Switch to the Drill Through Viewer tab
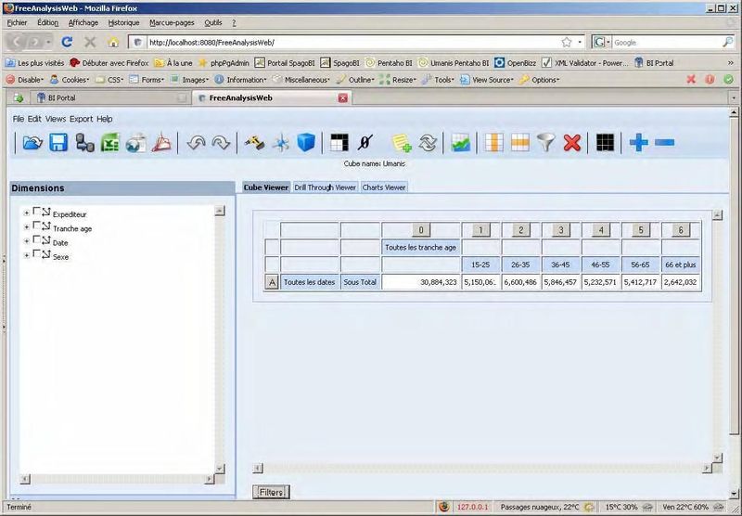Screen dimensions: 742x516 pyautogui.click(x=325, y=187)
